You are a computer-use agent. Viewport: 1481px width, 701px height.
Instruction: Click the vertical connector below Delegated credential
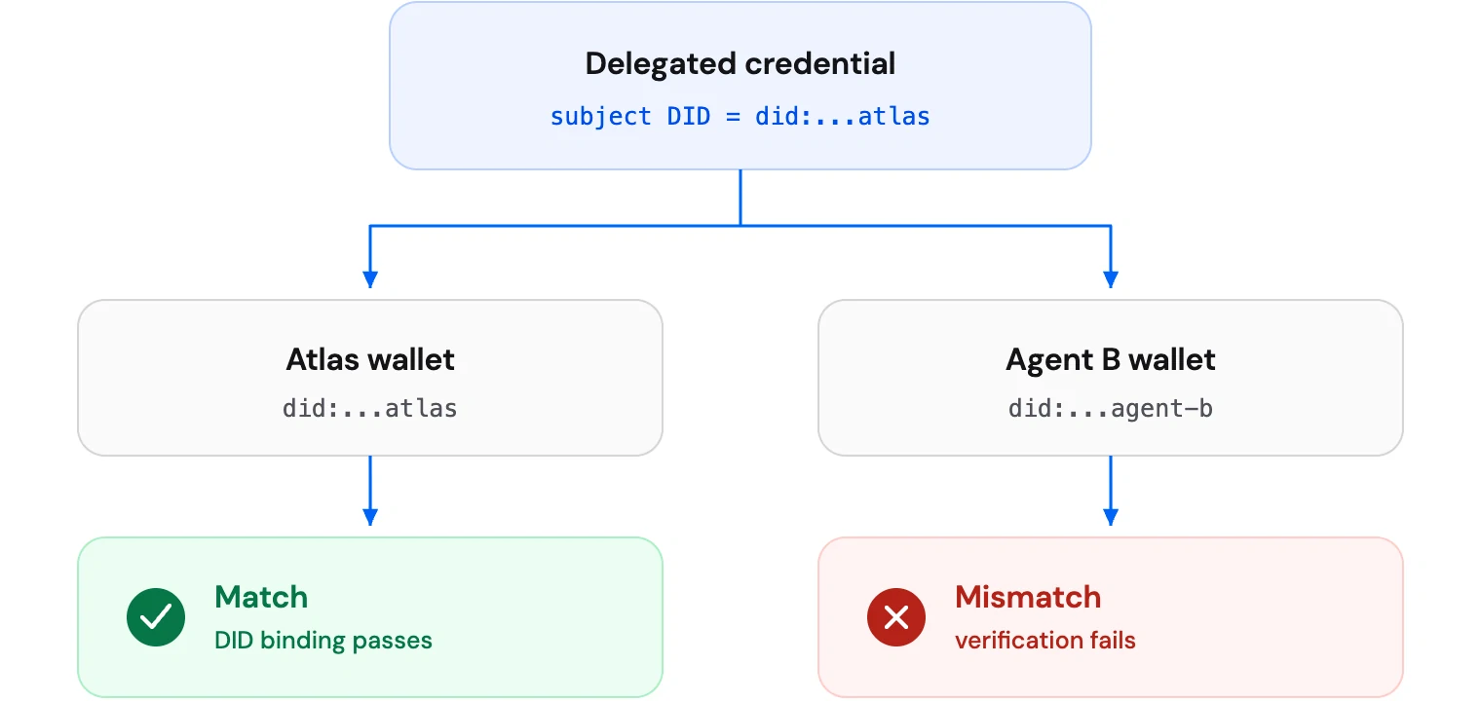point(740,198)
